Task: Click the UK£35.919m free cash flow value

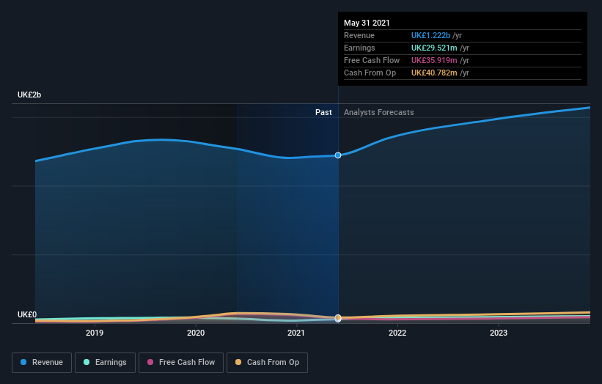Action: pos(434,60)
